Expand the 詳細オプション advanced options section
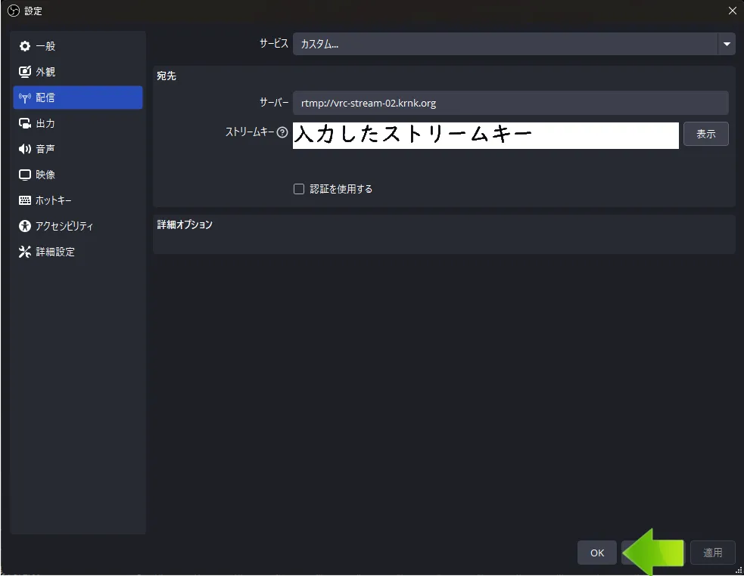This screenshot has width=744, height=576. click(185, 225)
